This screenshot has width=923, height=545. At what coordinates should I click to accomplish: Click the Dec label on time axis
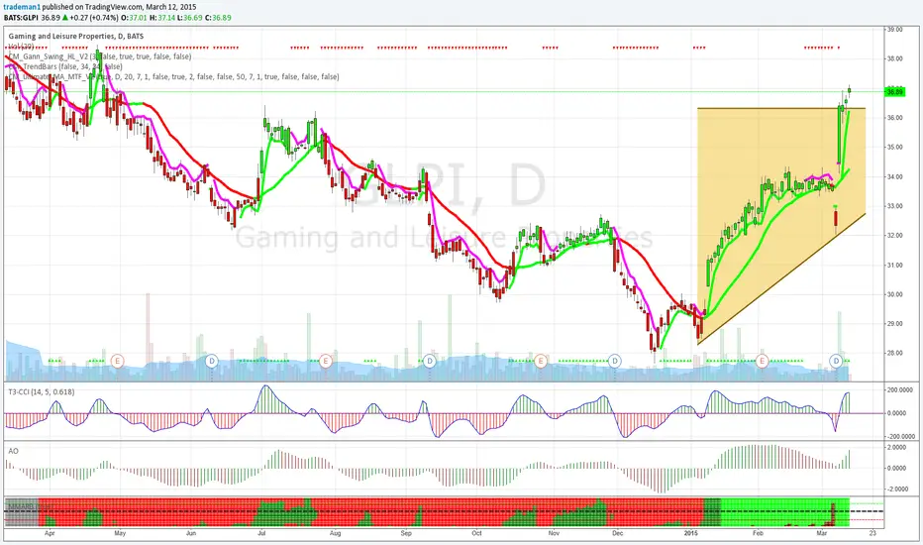[617, 533]
